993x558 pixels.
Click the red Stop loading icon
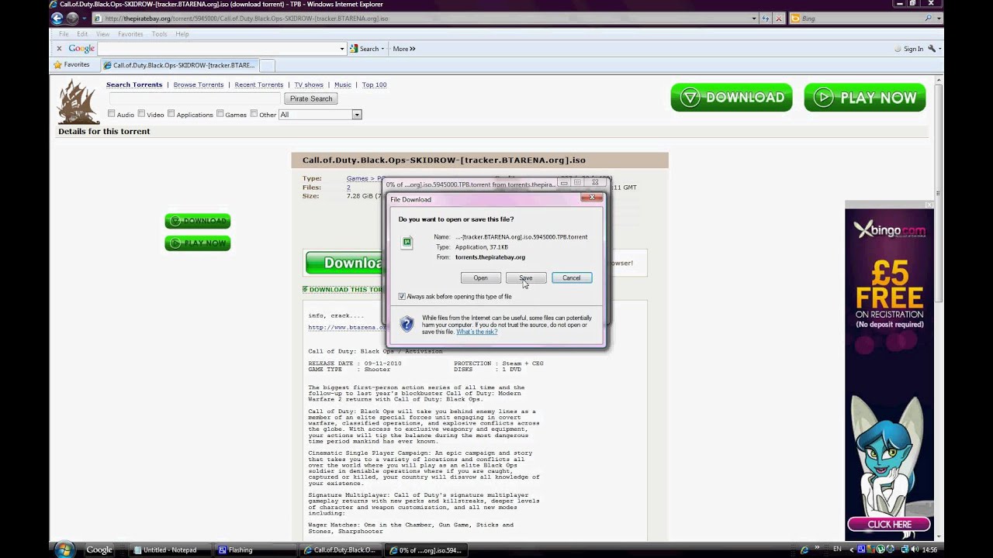click(780, 19)
